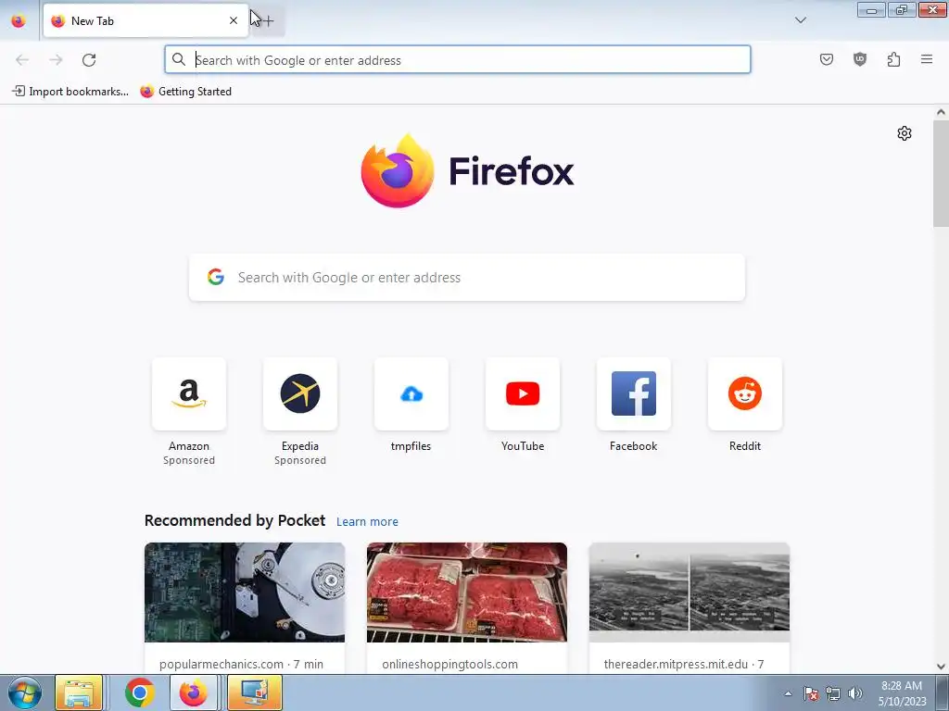
Task: Open the Firefox application hamburger menu
Action: pyautogui.click(x=927, y=59)
